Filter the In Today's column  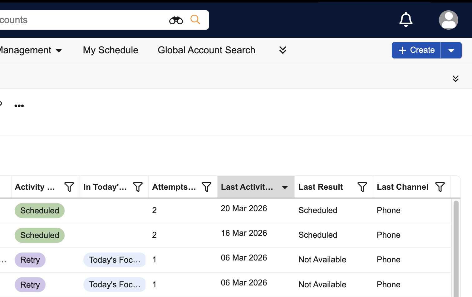coord(138,187)
